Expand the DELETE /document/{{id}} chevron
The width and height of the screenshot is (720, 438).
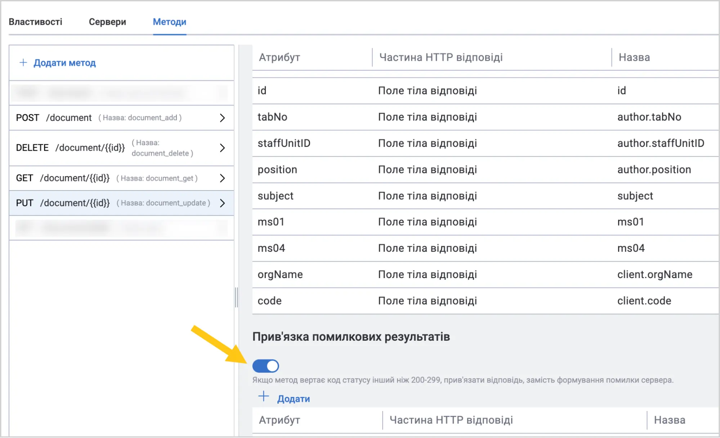(222, 148)
